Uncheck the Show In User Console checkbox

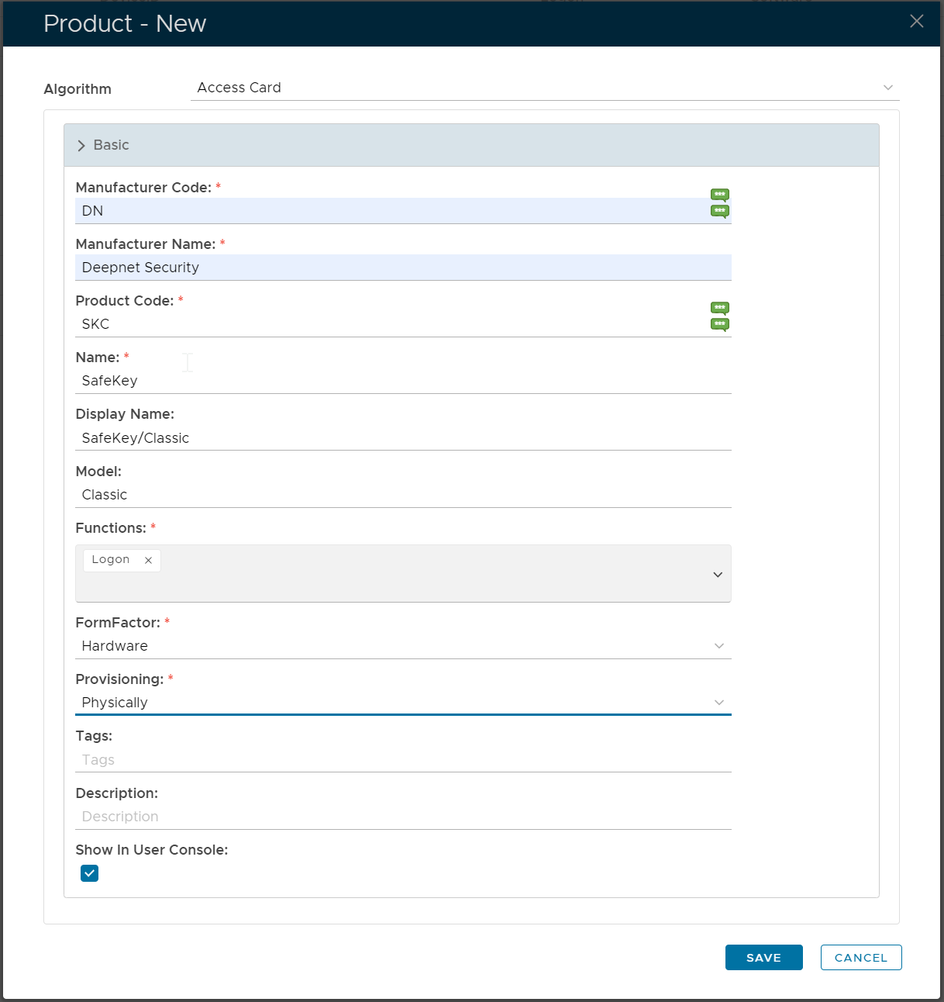coord(90,873)
